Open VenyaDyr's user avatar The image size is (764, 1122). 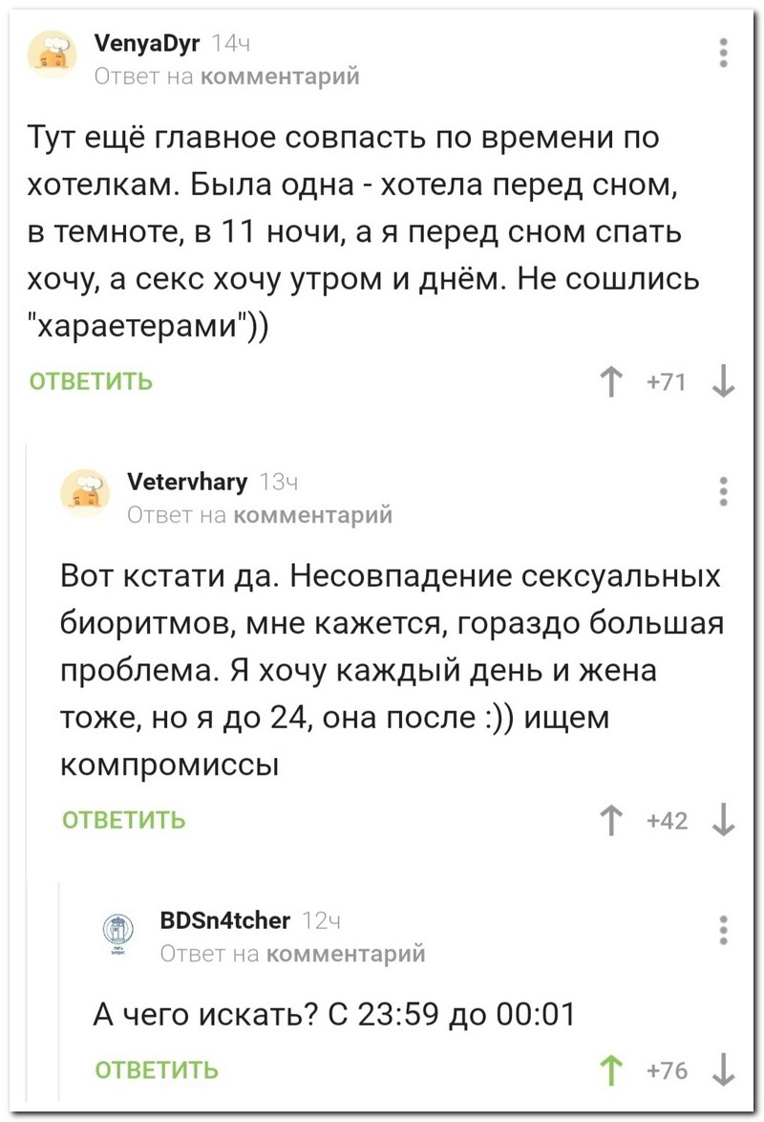[53, 54]
